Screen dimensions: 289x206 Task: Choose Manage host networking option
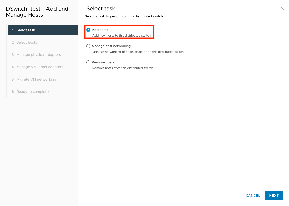click(88, 46)
